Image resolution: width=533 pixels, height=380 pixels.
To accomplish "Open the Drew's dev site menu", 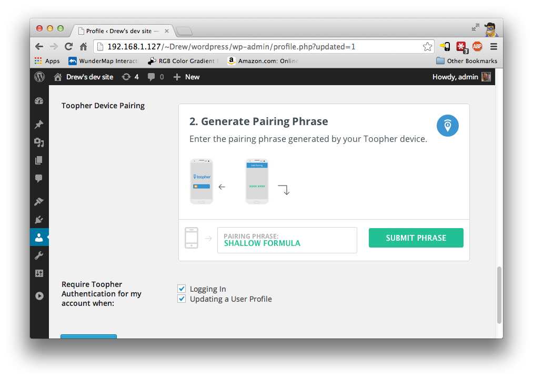I will [84, 77].
